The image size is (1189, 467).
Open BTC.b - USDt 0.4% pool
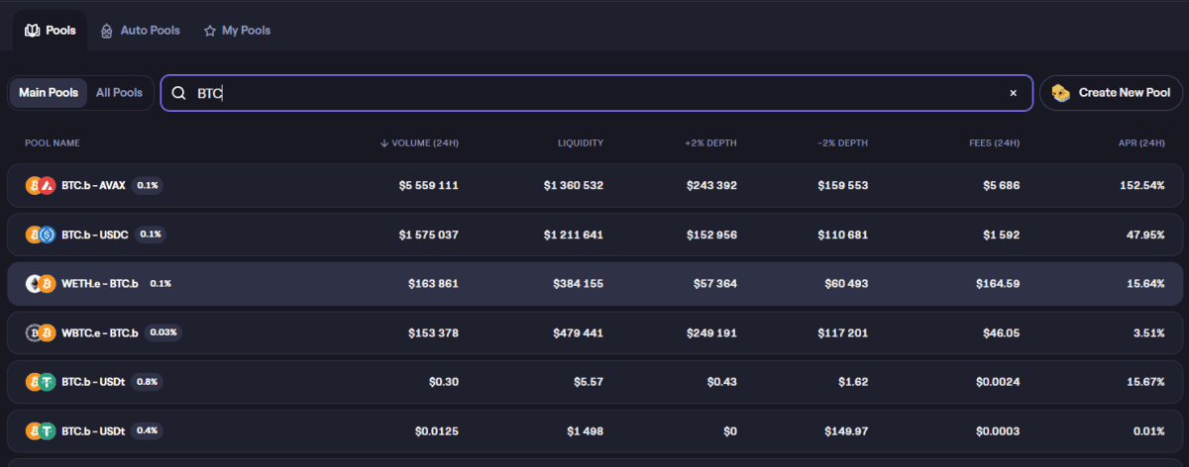click(594, 430)
